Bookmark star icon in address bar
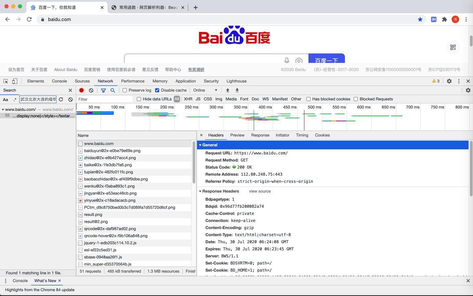473x296 pixels. (420, 19)
